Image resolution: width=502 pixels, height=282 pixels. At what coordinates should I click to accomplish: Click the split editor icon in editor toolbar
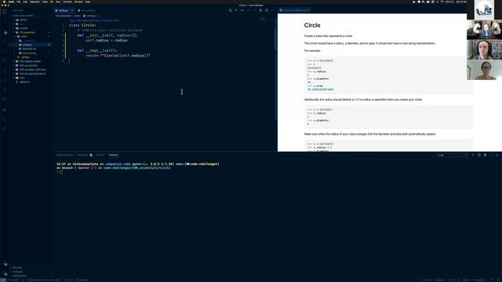click(x=267, y=10)
